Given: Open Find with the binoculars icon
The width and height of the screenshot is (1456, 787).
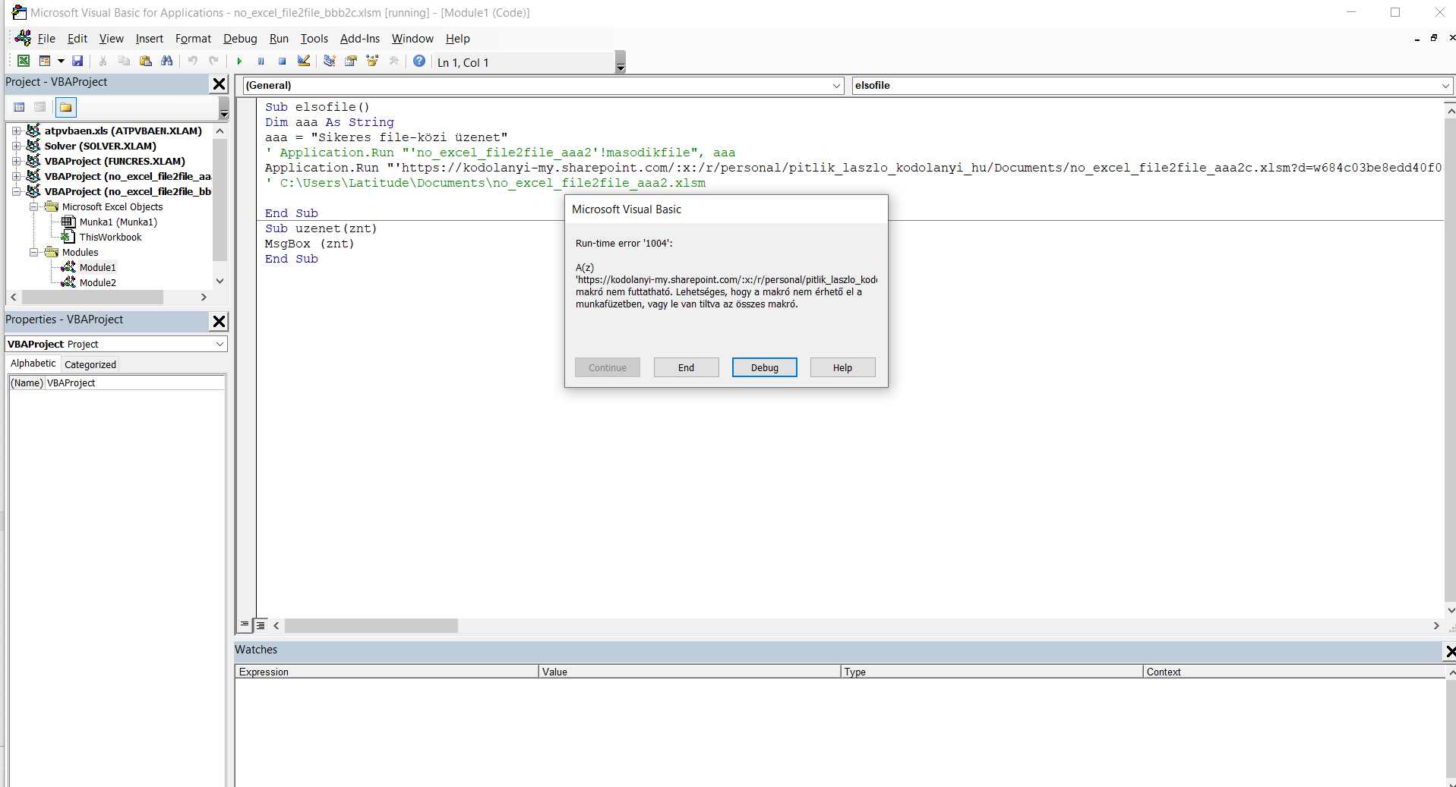Looking at the screenshot, I should (167, 61).
